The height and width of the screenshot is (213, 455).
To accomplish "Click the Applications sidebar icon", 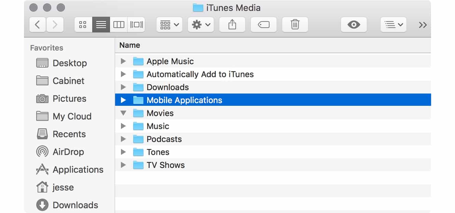I will click(x=42, y=170).
